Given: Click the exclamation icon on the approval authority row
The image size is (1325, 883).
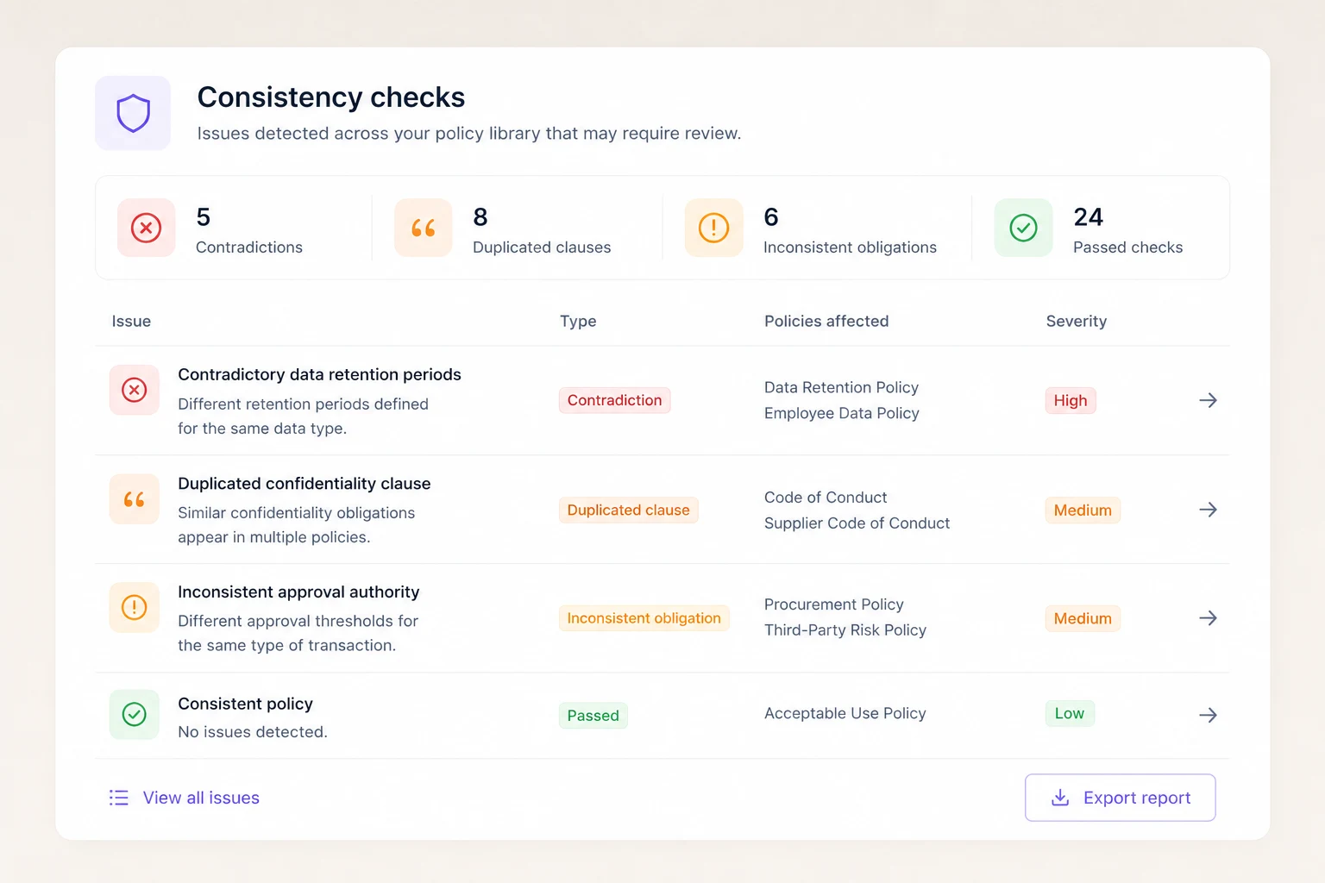Looking at the screenshot, I should click(135, 607).
